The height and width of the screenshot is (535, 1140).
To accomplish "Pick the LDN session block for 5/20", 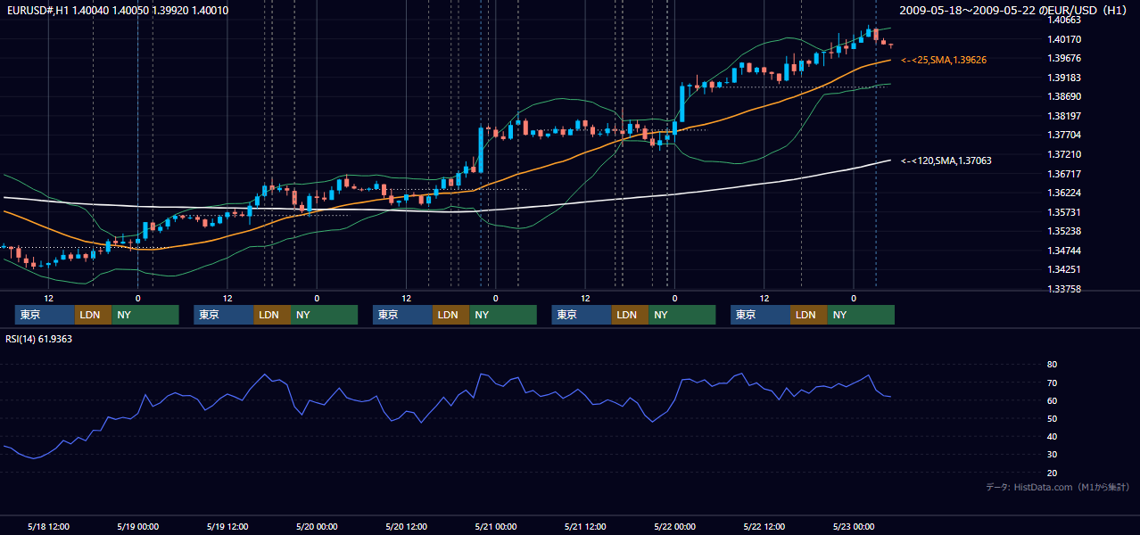I will (x=450, y=315).
